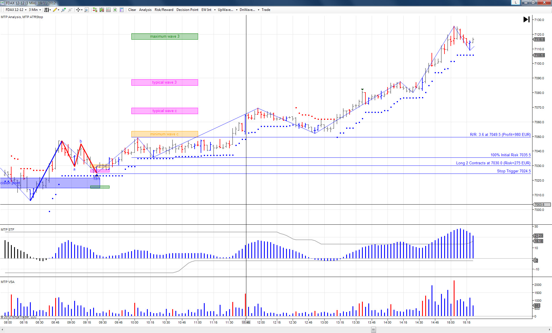This screenshot has height=333, width=552.
Task: Open the indicators icon
Action: tap(102, 10)
